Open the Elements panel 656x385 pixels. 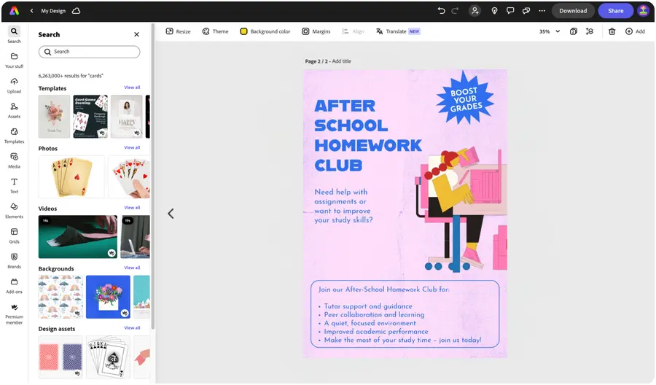15,211
